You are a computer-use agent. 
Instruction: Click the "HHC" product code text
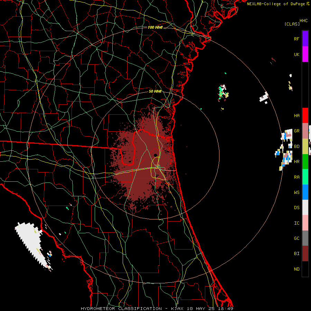point(303,21)
